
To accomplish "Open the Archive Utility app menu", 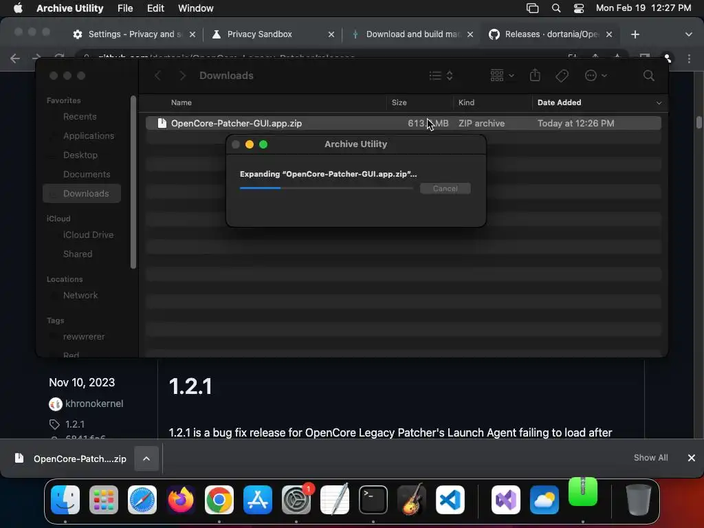I will pos(69,8).
